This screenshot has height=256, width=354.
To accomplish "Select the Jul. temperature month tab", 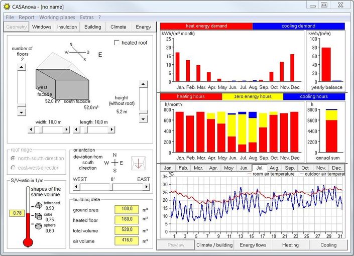I will click(x=260, y=168).
